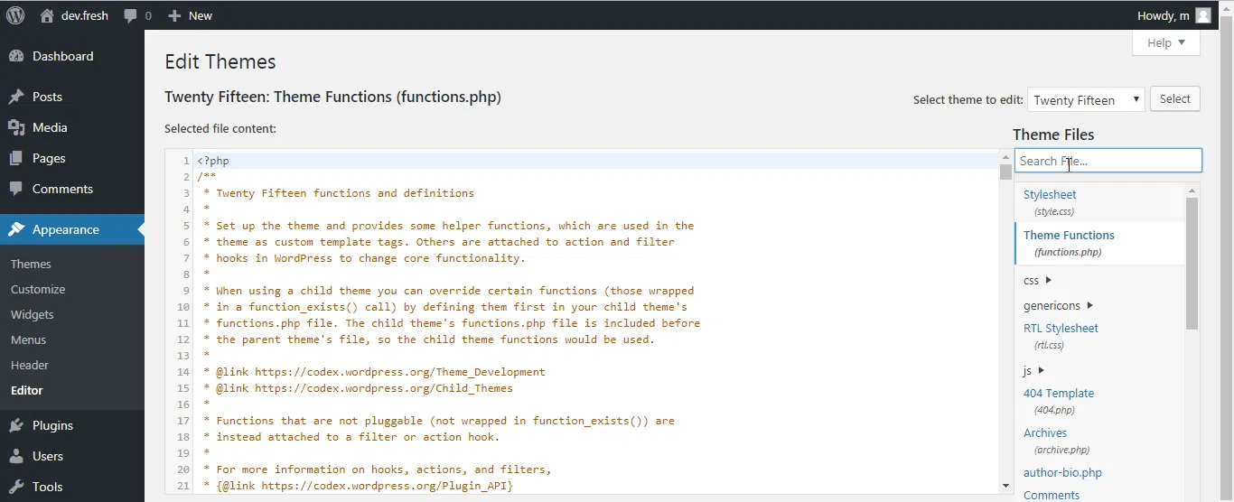The width and height of the screenshot is (1234, 502).
Task: Click the Appearance paintbrush icon
Action: tap(16, 229)
